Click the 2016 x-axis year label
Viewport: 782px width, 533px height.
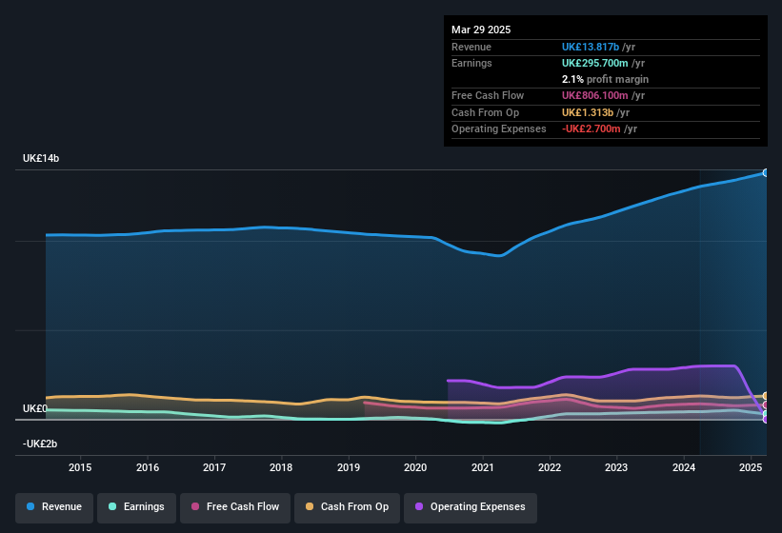coord(148,467)
